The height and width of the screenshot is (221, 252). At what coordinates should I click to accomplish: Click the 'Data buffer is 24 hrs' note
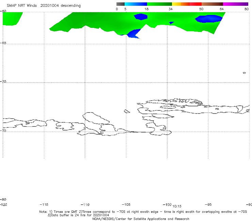pos(78,215)
